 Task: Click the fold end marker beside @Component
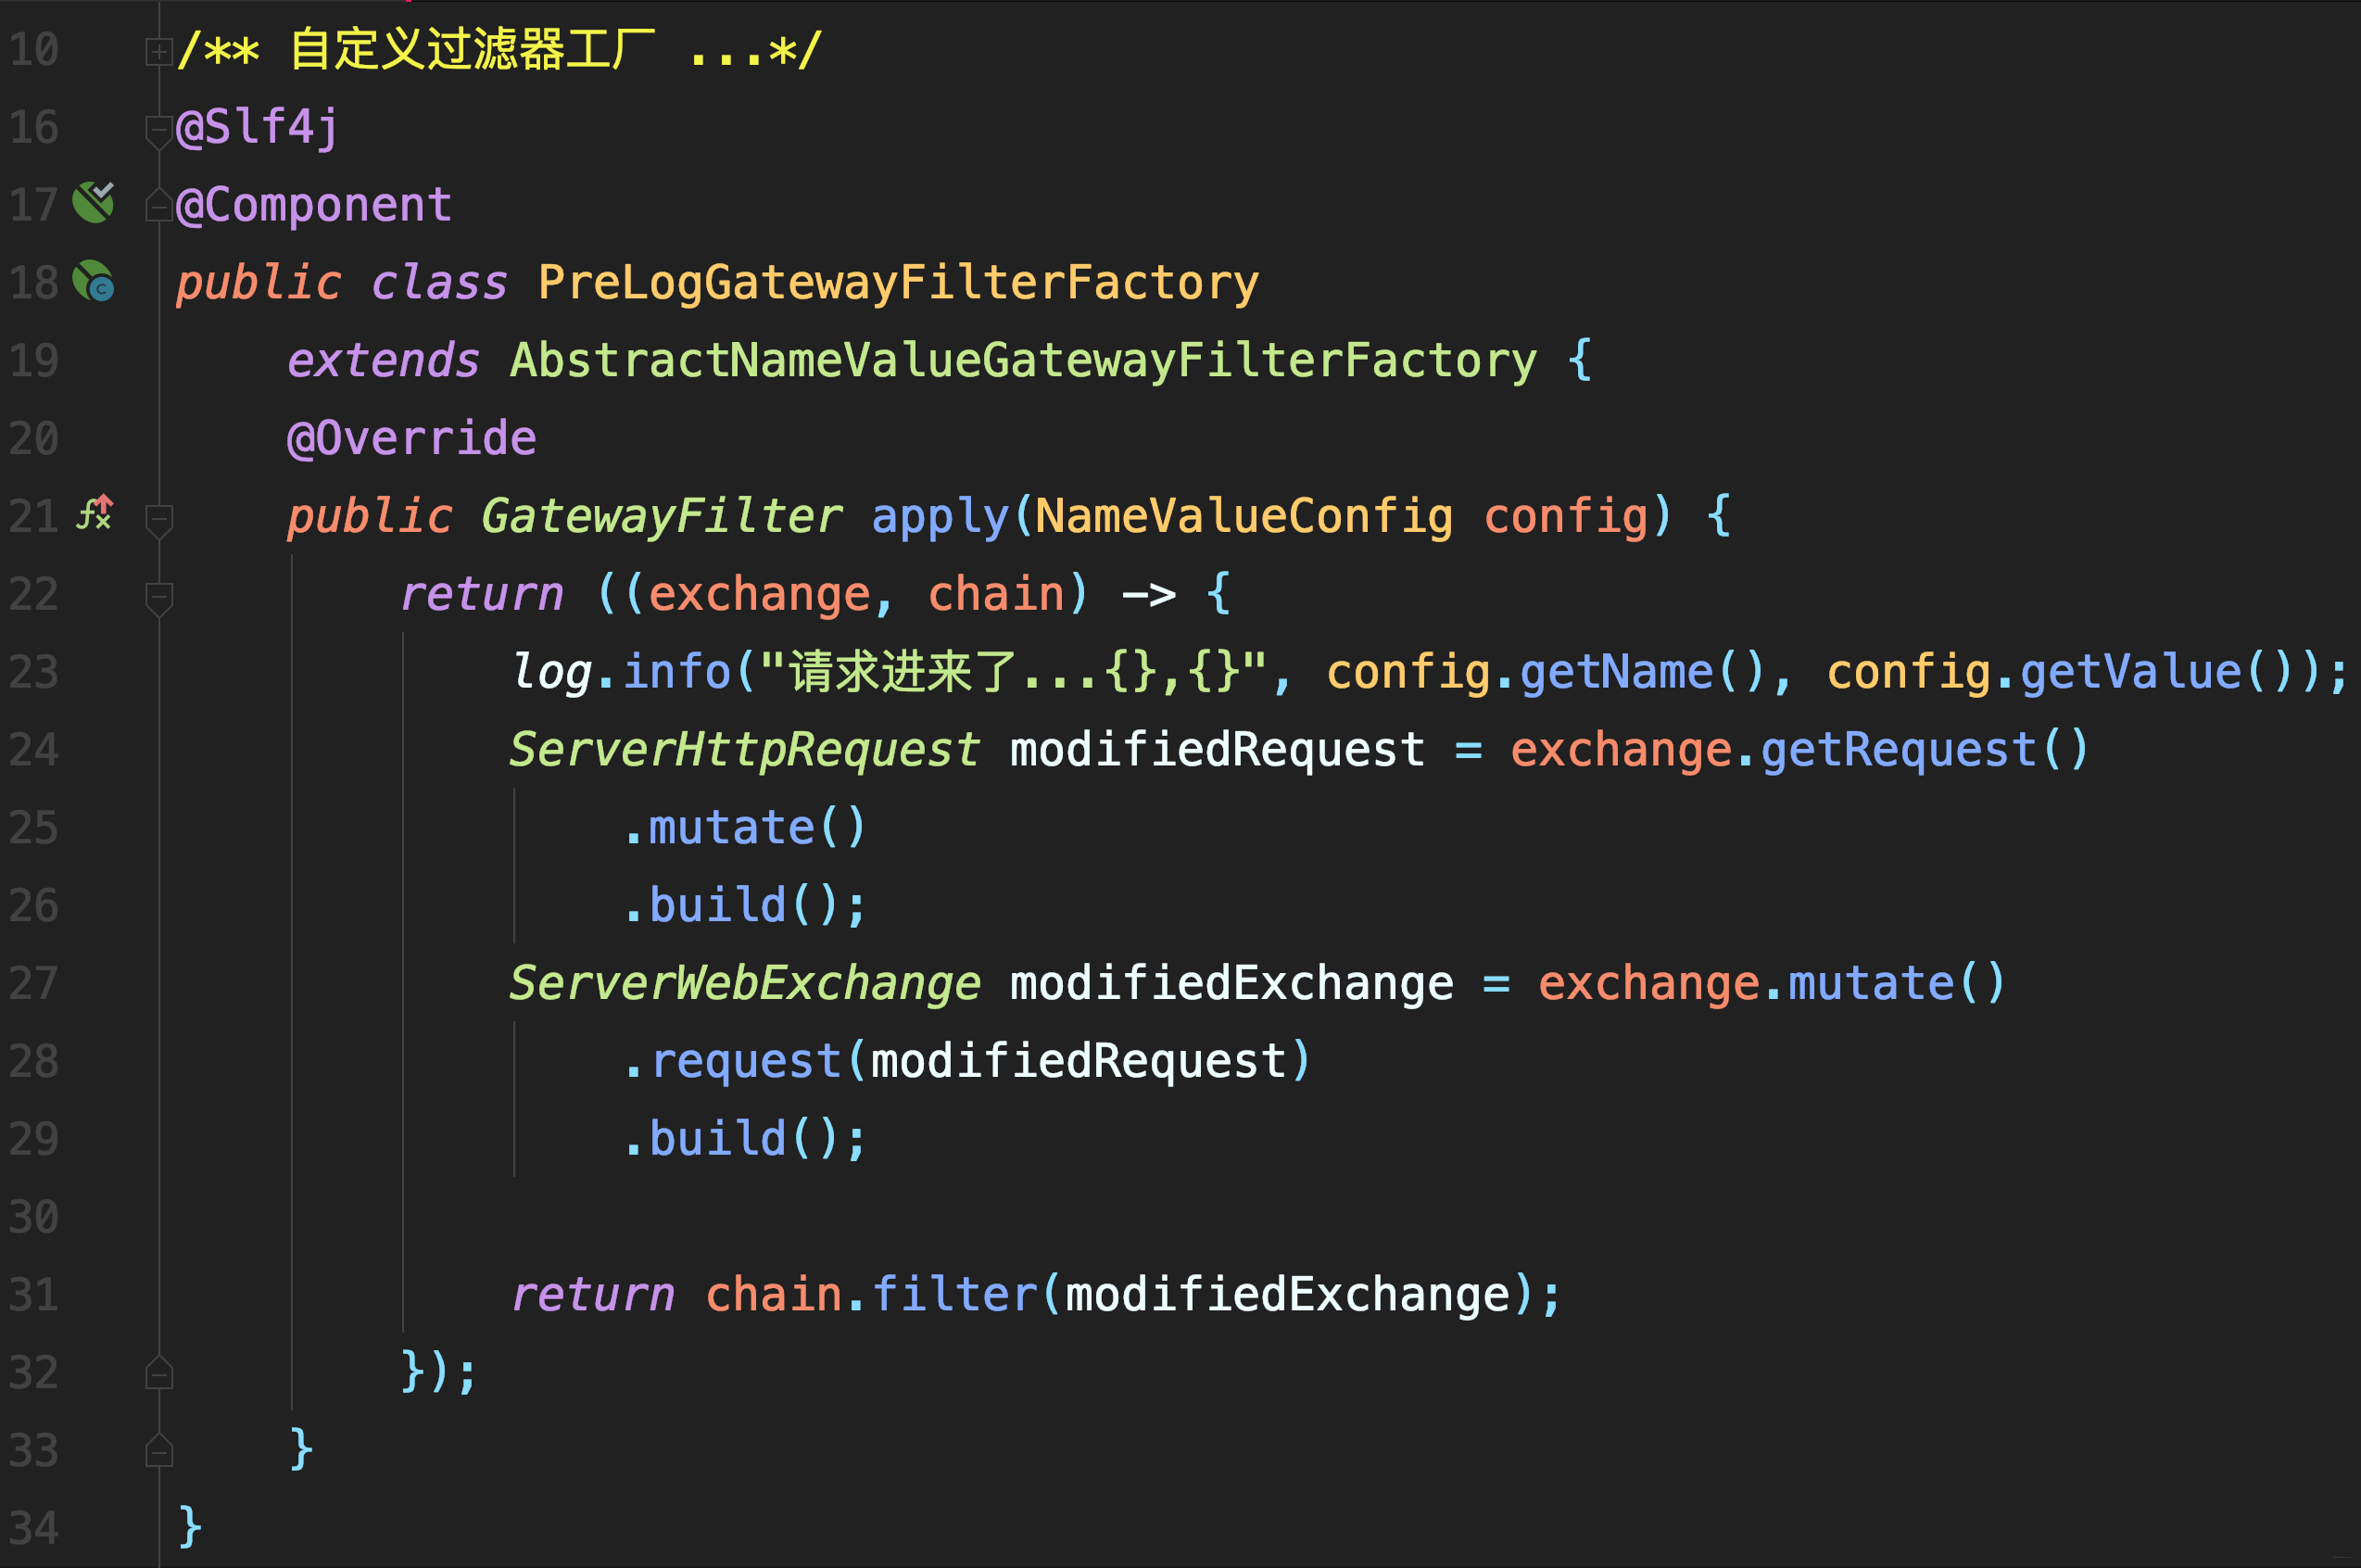[158, 206]
